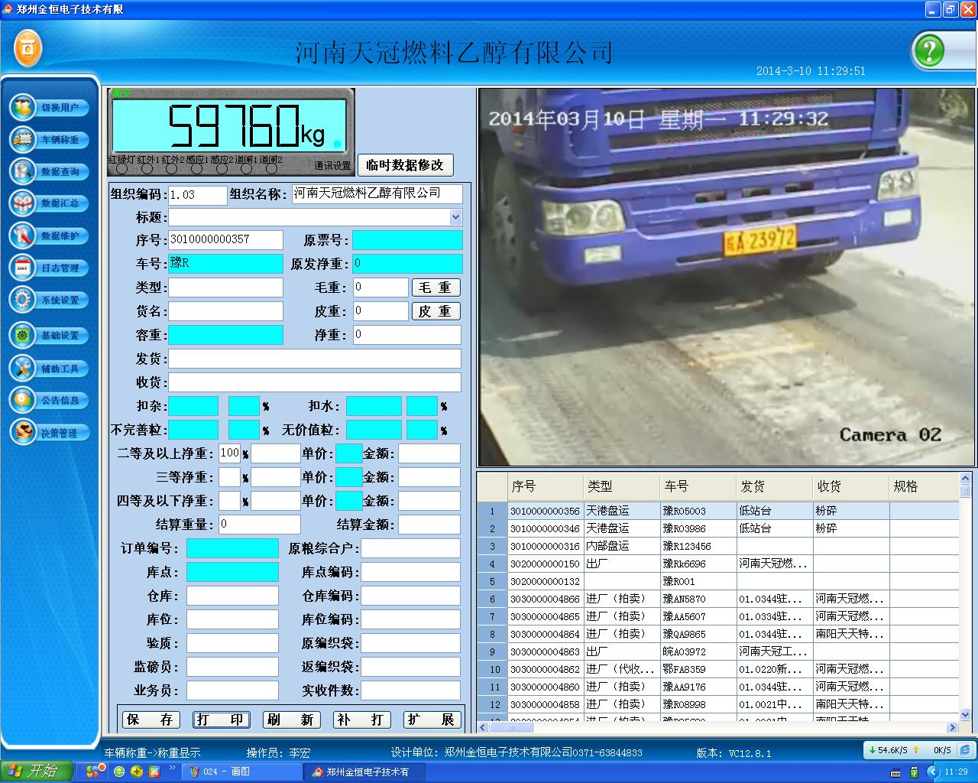Image resolution: width=978 pixels, height=783 pixels.
Task: Open 车辆称重 vehicle weighing from sidebar
Action: point(23,139)
